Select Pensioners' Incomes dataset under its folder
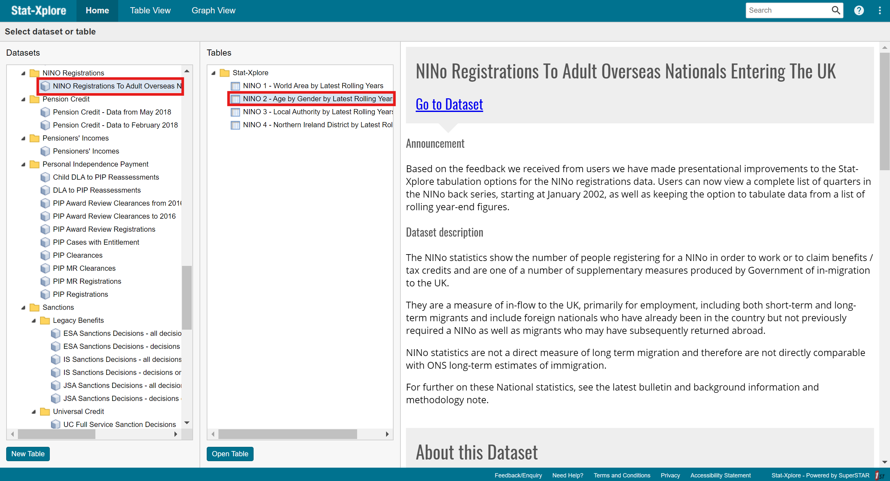This screenshot has height=481, width=890. pyautogui.click(x=86, y=151)
